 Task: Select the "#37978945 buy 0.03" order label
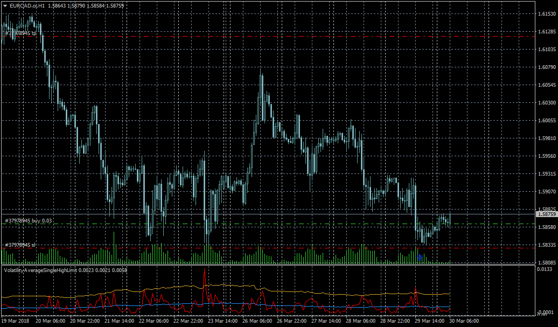click(28, 221)
